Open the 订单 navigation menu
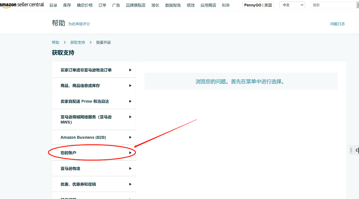This screenshot has height=199, width=359. 102,5
